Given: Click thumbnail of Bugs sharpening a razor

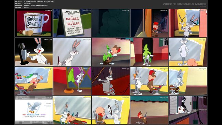Looking at the screenshot, I should [72, 52].
